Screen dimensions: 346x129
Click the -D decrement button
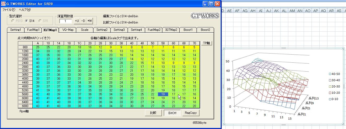pyautogui.click(x=83, y=21)
